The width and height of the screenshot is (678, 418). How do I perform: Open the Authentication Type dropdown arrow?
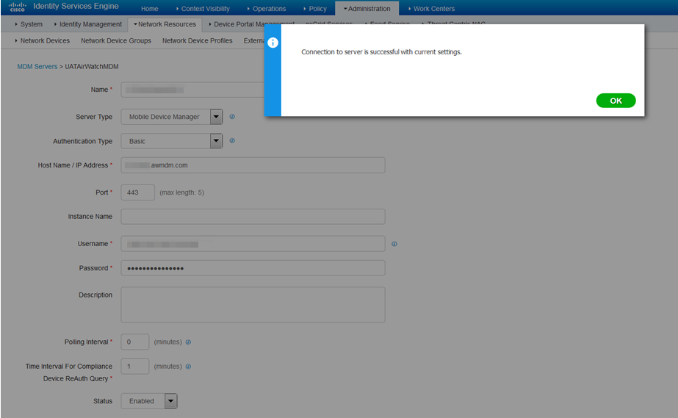(216, 141)
